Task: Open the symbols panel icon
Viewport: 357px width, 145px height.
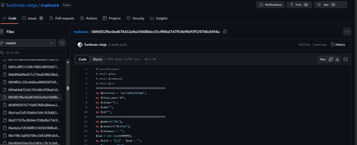Action: pyautogui.click(x=345, y=59)
